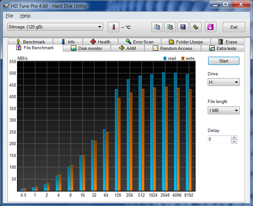253x206 pixels.
Task: Click the copy text to clipboard icon
Action: coord(157,27)
